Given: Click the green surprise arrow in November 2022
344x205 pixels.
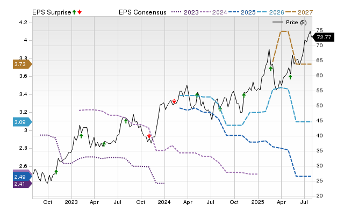Looking at the screenshot, I should pyautogui.click(x=56, y=172).
